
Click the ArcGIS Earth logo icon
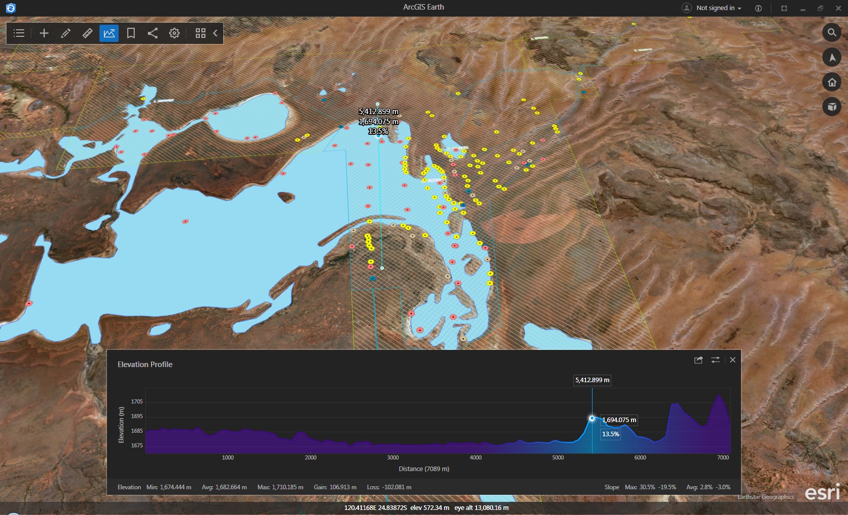click(x=11, y=8)
